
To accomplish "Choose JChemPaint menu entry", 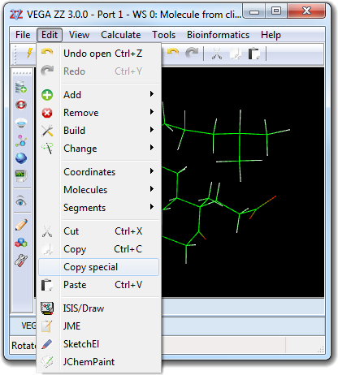I will [x=98, y=362].
